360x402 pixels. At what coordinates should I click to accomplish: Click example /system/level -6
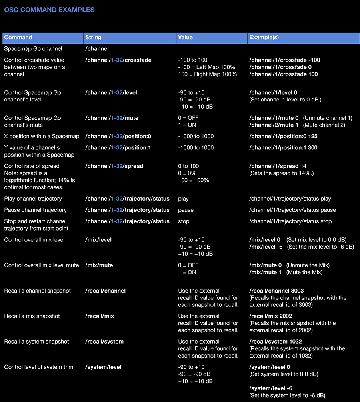point(271,388)
